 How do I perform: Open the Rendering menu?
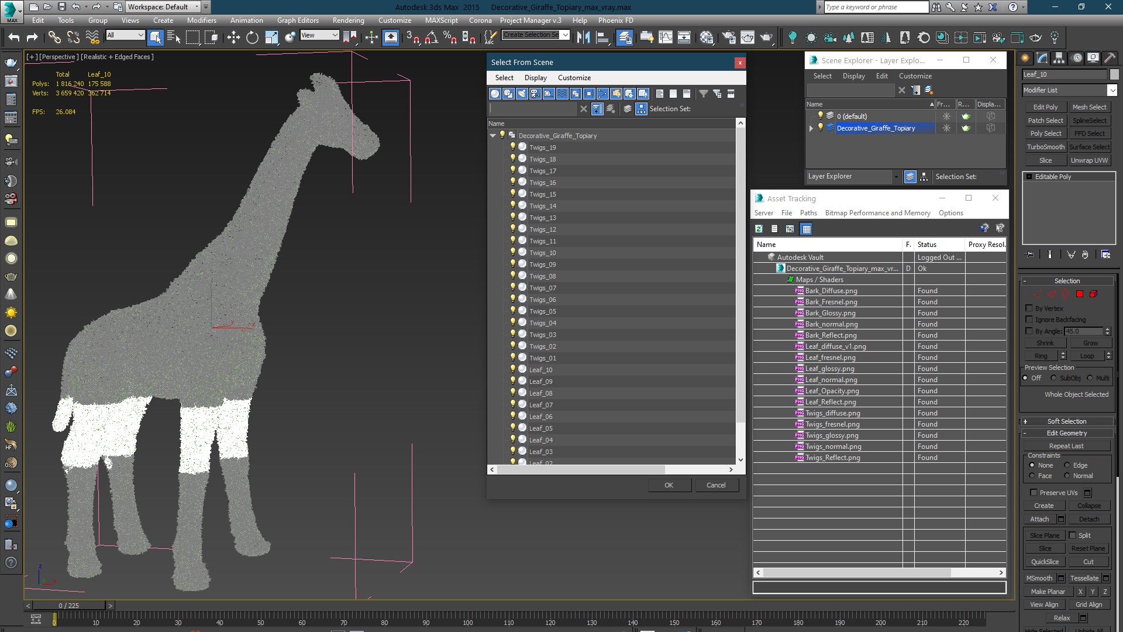tap(348, 20)
